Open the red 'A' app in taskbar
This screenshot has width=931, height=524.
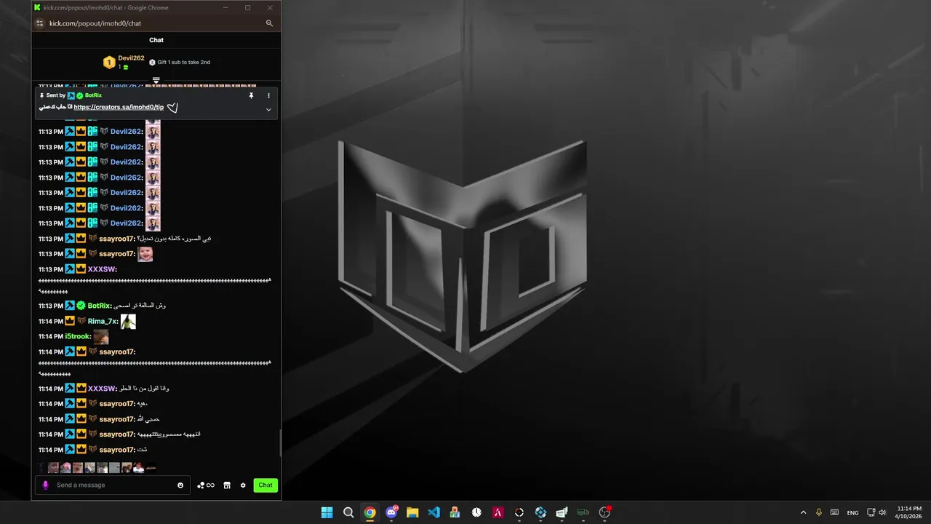[498, 512]
